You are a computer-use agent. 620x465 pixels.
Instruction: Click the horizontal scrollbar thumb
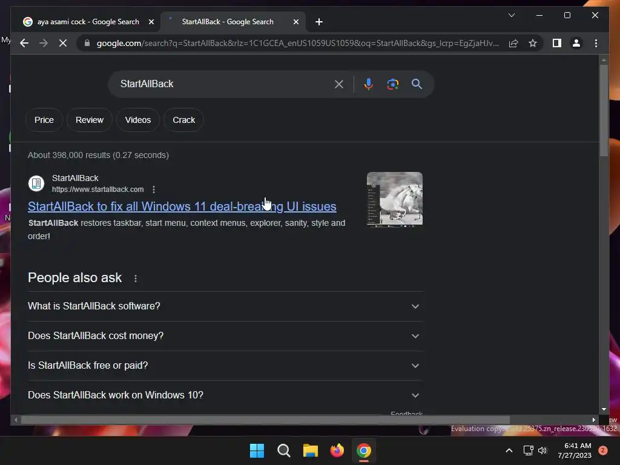(x=265, y=420)
